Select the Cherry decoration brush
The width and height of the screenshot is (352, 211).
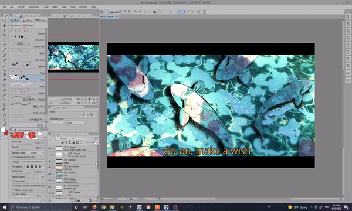pos(27,85)
